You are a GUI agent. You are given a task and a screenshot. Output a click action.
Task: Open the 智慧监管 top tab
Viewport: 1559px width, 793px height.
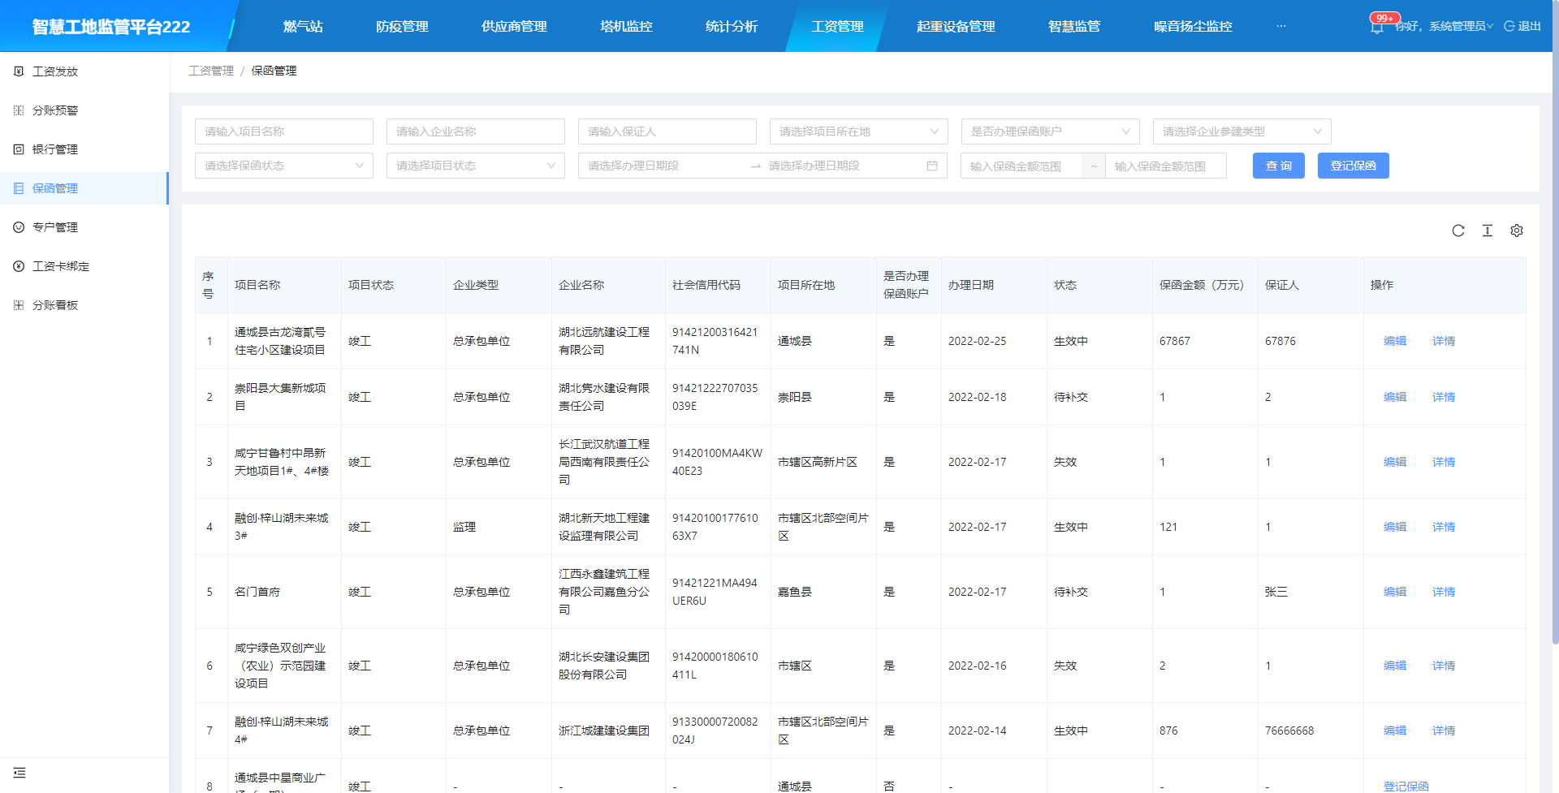(x=1074, y=26)
